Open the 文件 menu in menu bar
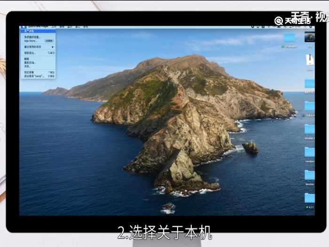Viewport: 329px width, 247px height. click(x=54, y=27)
